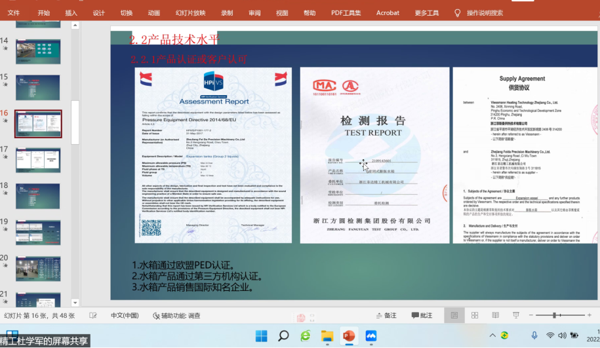
Task: Select the 设计 ribbon tab
Action: click(x=99, y=13)
